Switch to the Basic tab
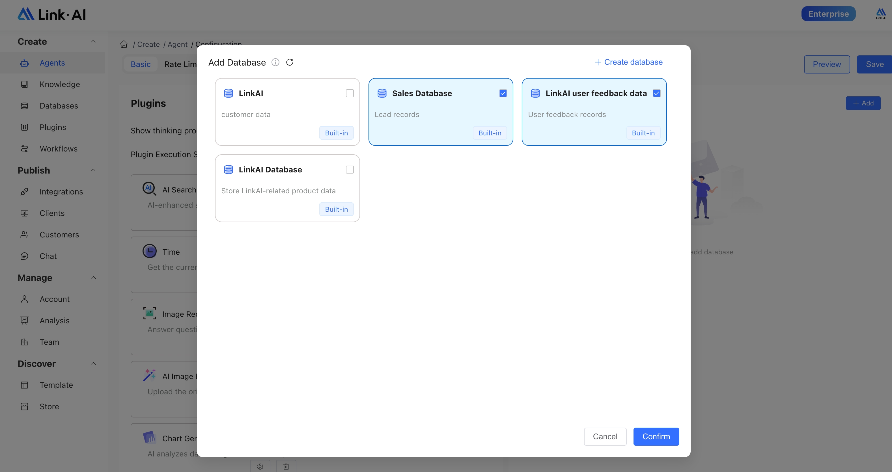The width and height of the screenshot is (892, 472). click(x=141, y=64)
